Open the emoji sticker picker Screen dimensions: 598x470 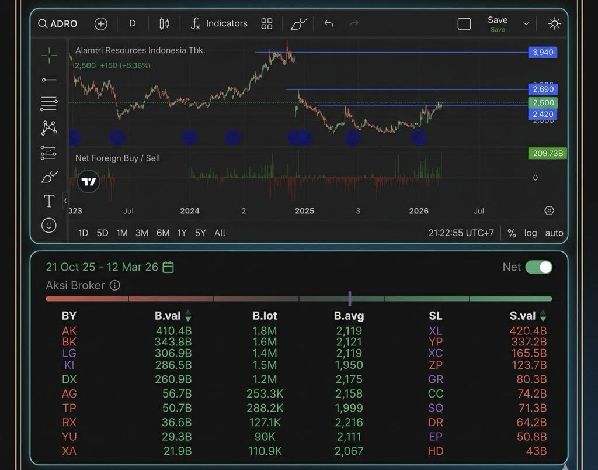pos(49,225)
